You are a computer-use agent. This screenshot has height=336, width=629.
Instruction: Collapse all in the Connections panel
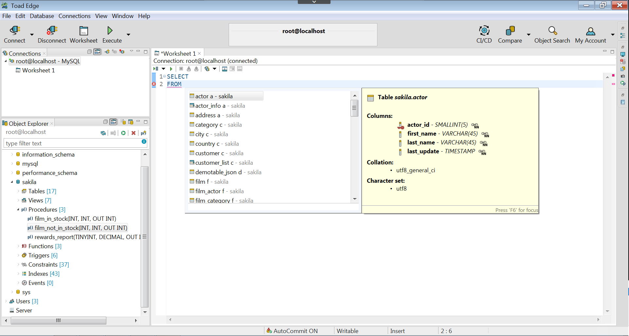89,52
